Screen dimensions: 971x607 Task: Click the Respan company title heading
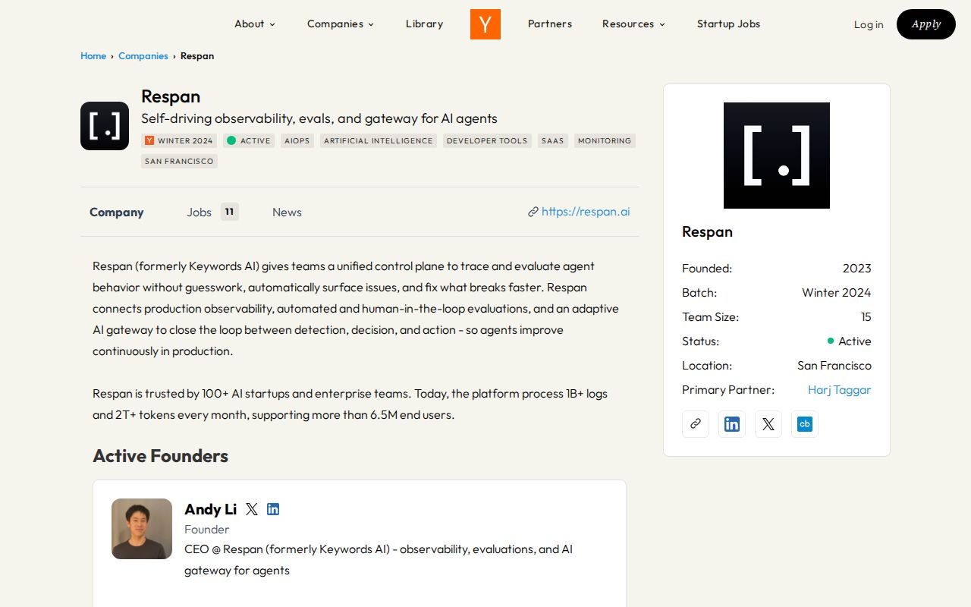[171, 96]
